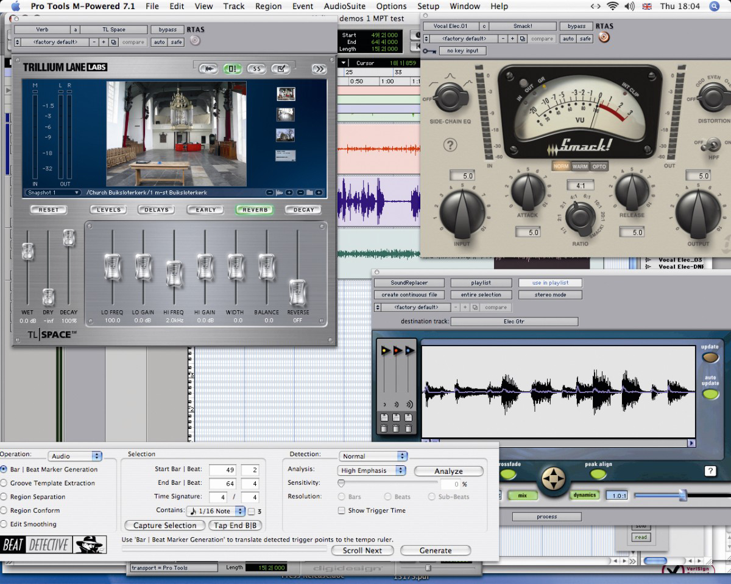Click the SS snapshot mode button
Image resolution: width=731 pixels, height=584 pixels.
point(256,69)
